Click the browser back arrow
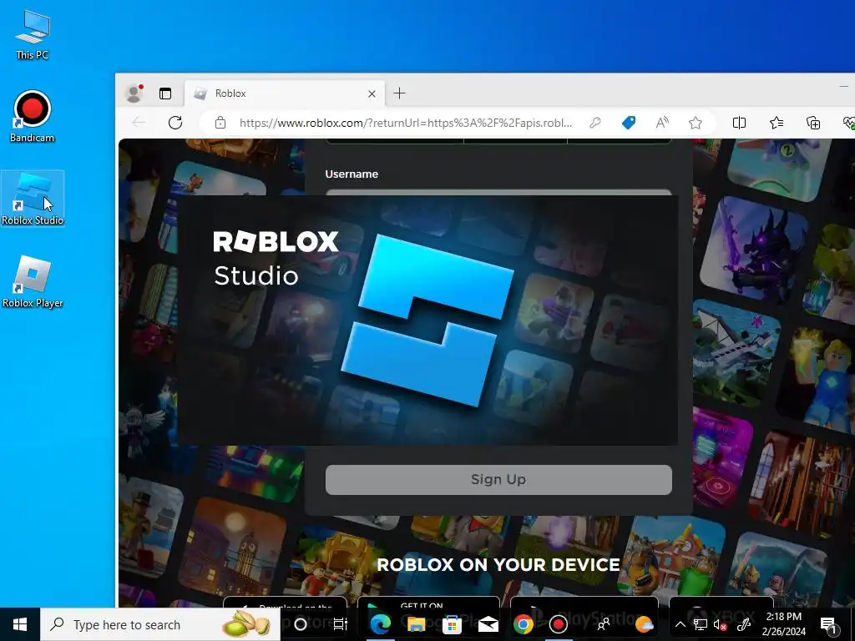Viewport: 855px width, 641px height. pos(139,123)
